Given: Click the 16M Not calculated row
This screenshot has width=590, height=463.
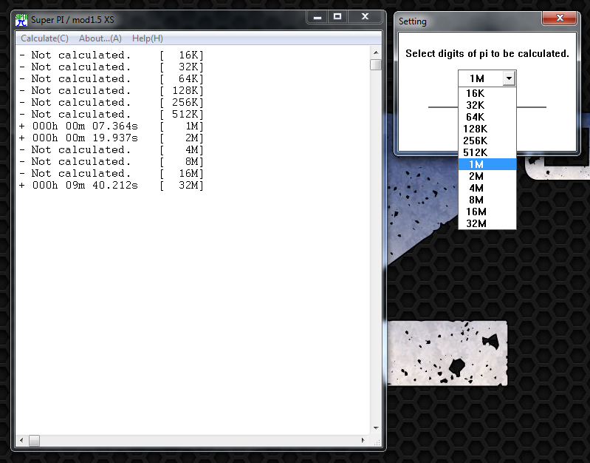Looking at the screenshot, I should tap(112, 173).
